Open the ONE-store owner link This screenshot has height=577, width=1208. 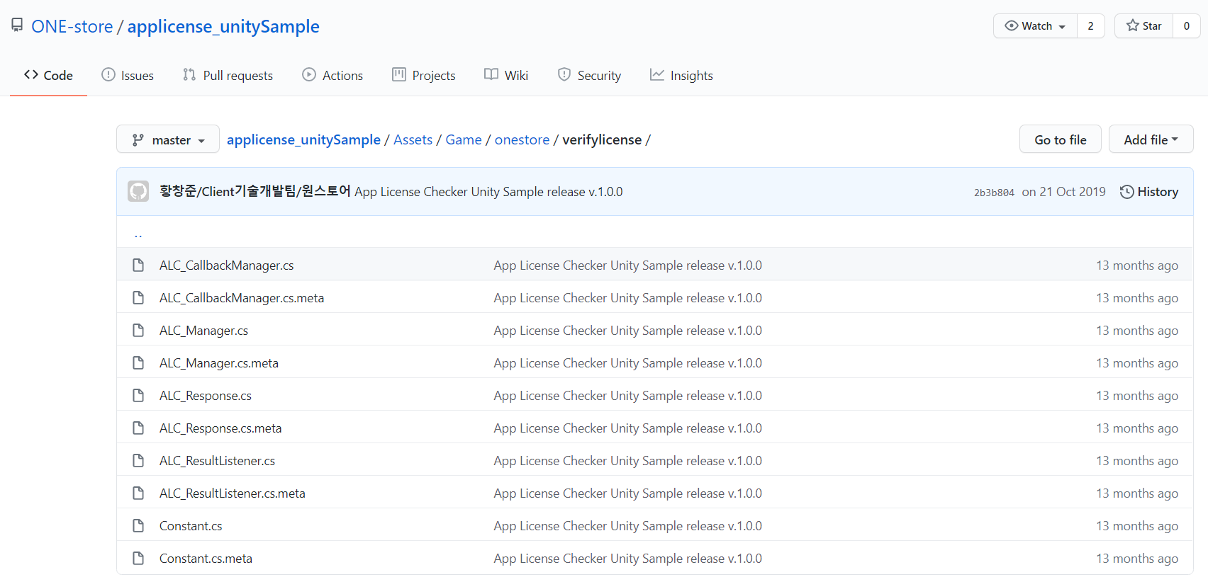(x=72, y=26)
